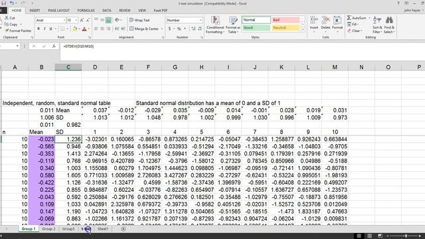Apply the Normal cell style
The width and height of the screenshot is (425, 239).
pos(256,20)
